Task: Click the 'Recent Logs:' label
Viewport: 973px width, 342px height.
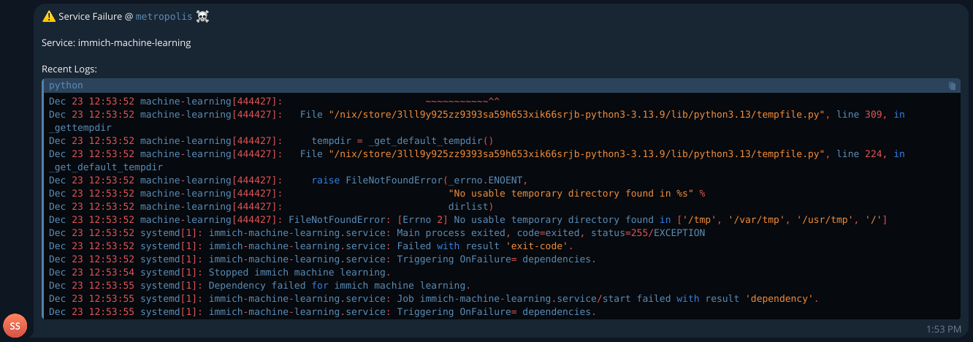Action: pyautogui.click(x=69, y=69)
